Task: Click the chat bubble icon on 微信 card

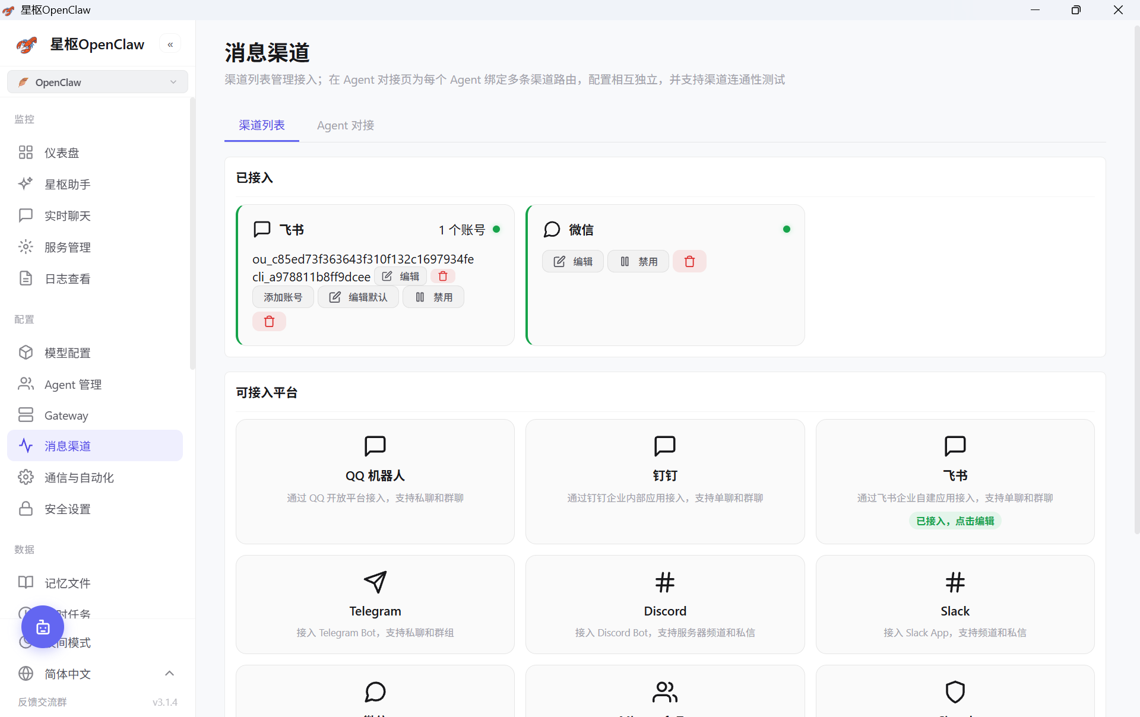Action: click(x=552, y=230)
